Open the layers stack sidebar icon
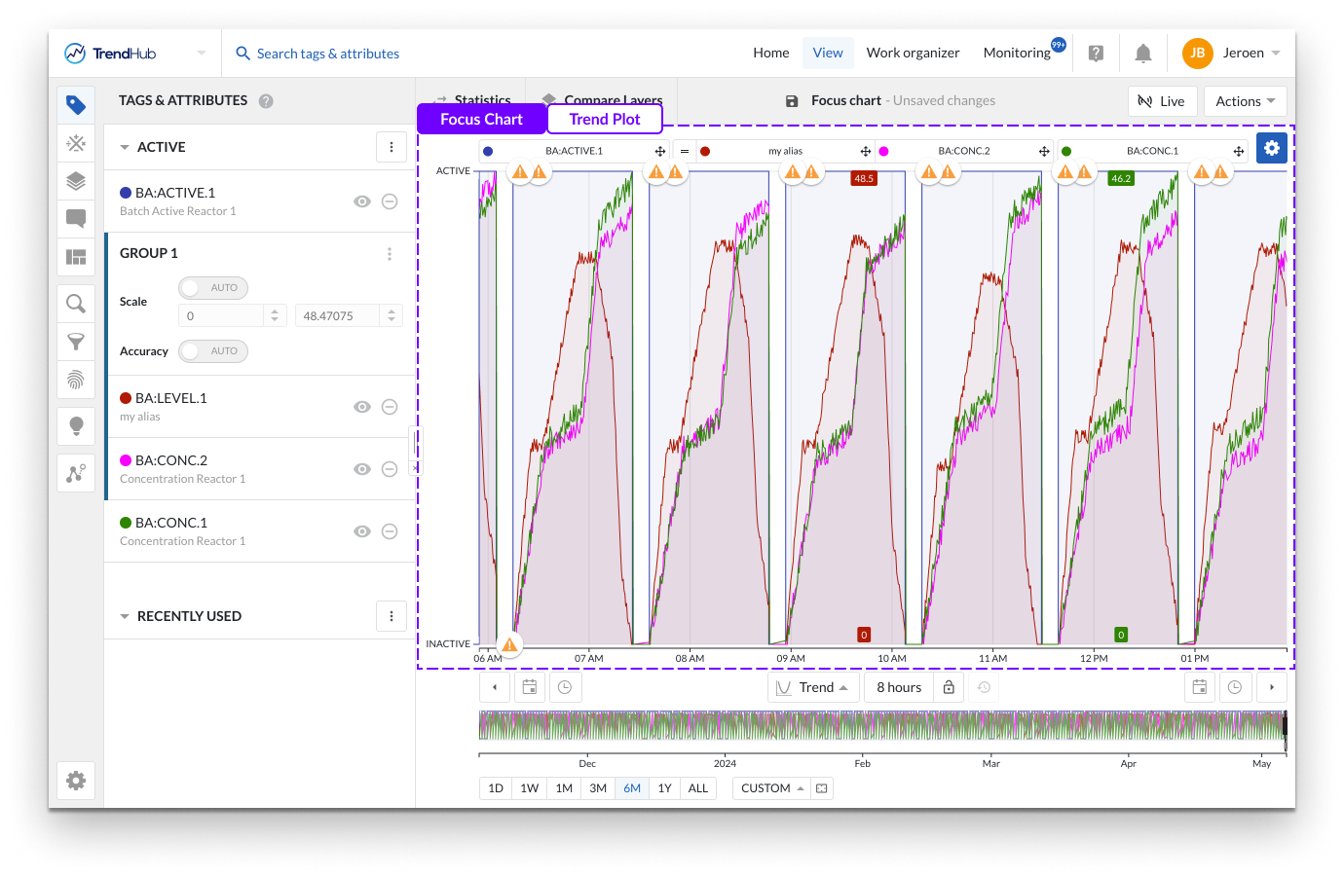 point(76,181)
